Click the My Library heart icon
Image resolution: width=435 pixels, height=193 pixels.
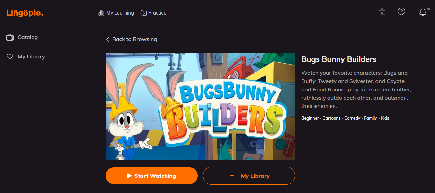click(10, 56)
